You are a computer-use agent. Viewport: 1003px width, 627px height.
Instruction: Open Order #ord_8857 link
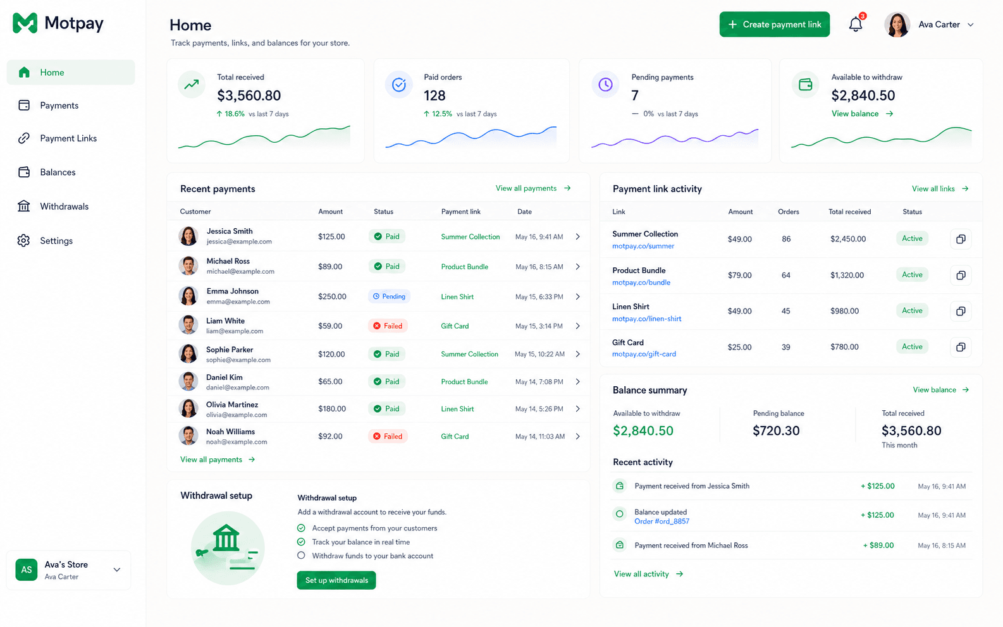[661, 521]
